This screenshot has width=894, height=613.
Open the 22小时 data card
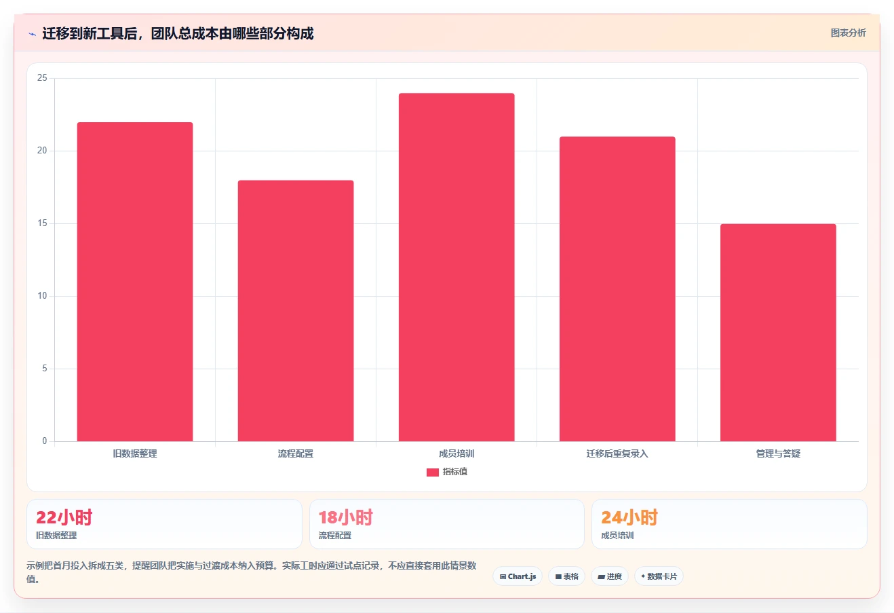click(164, 524)
